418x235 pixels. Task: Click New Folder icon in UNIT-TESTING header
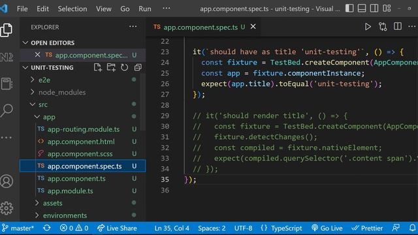pyautogui.click(x=111, y=67)
